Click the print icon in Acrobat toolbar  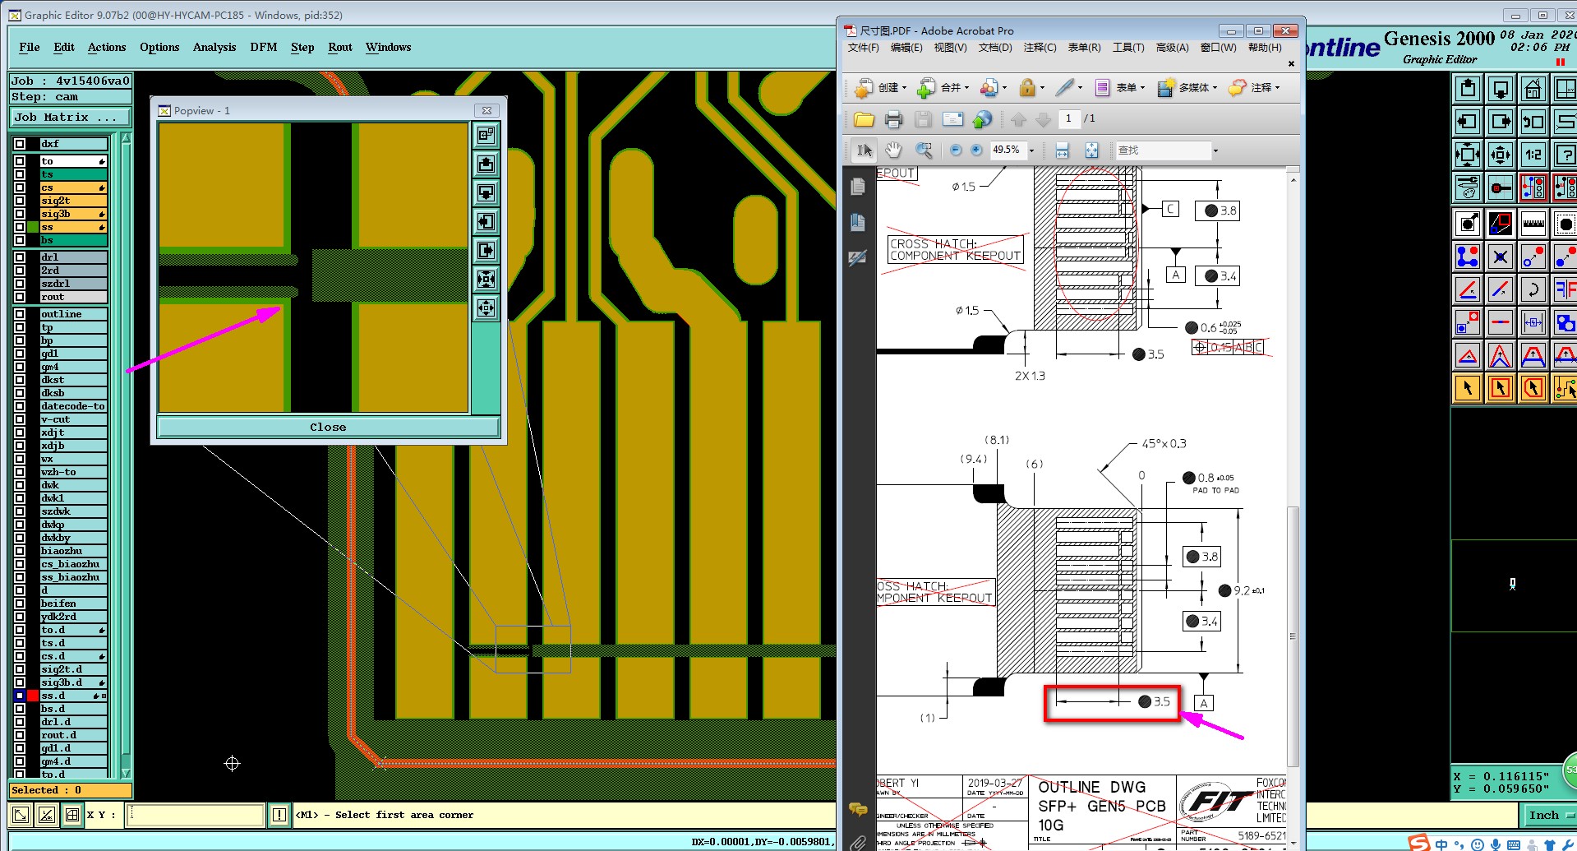[893, 120]
